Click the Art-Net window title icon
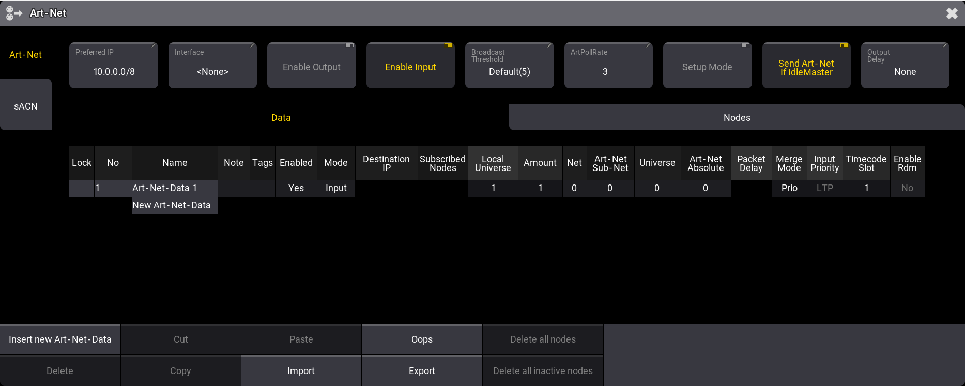The image size is (965, 386). [13, 13]
